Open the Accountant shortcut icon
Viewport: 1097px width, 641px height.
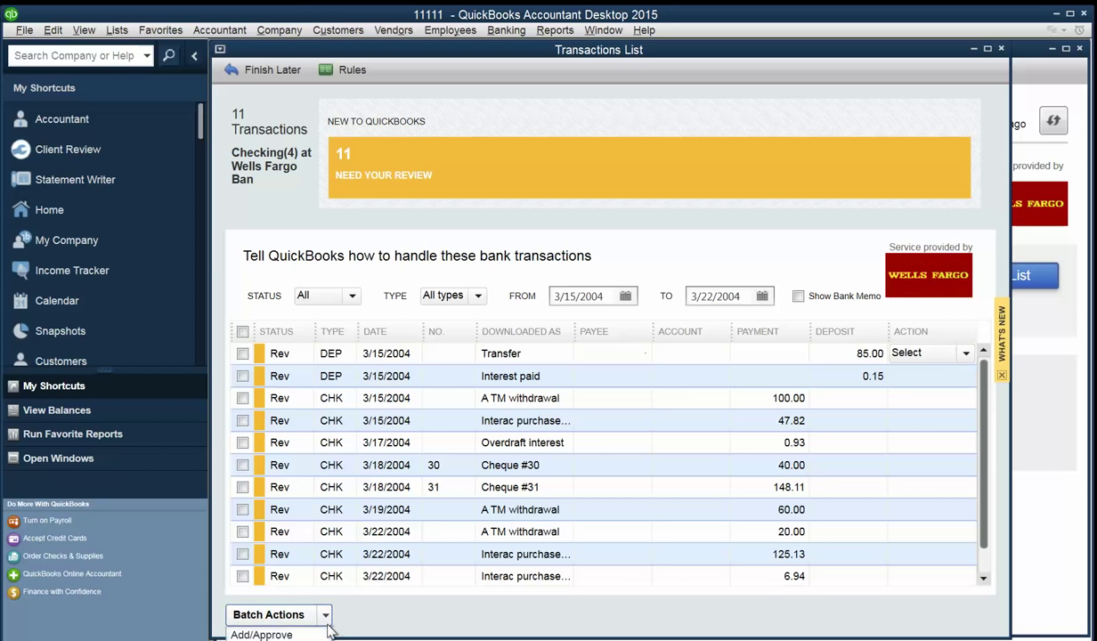click(20, 119)
